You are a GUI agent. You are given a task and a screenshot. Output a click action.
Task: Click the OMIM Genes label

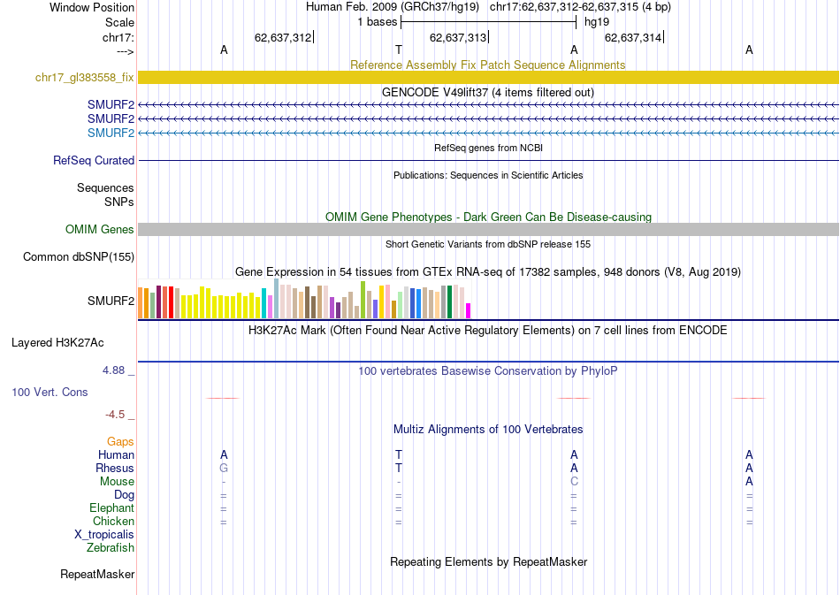(100, 229)
